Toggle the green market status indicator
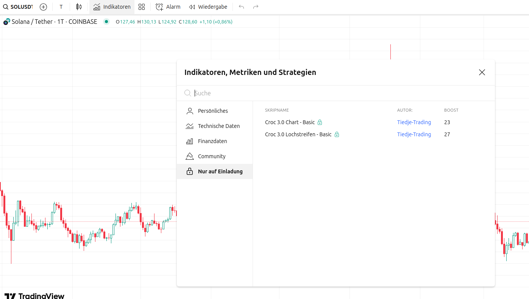This screenshot has width=529, height=299. click(x=106, y=22)
